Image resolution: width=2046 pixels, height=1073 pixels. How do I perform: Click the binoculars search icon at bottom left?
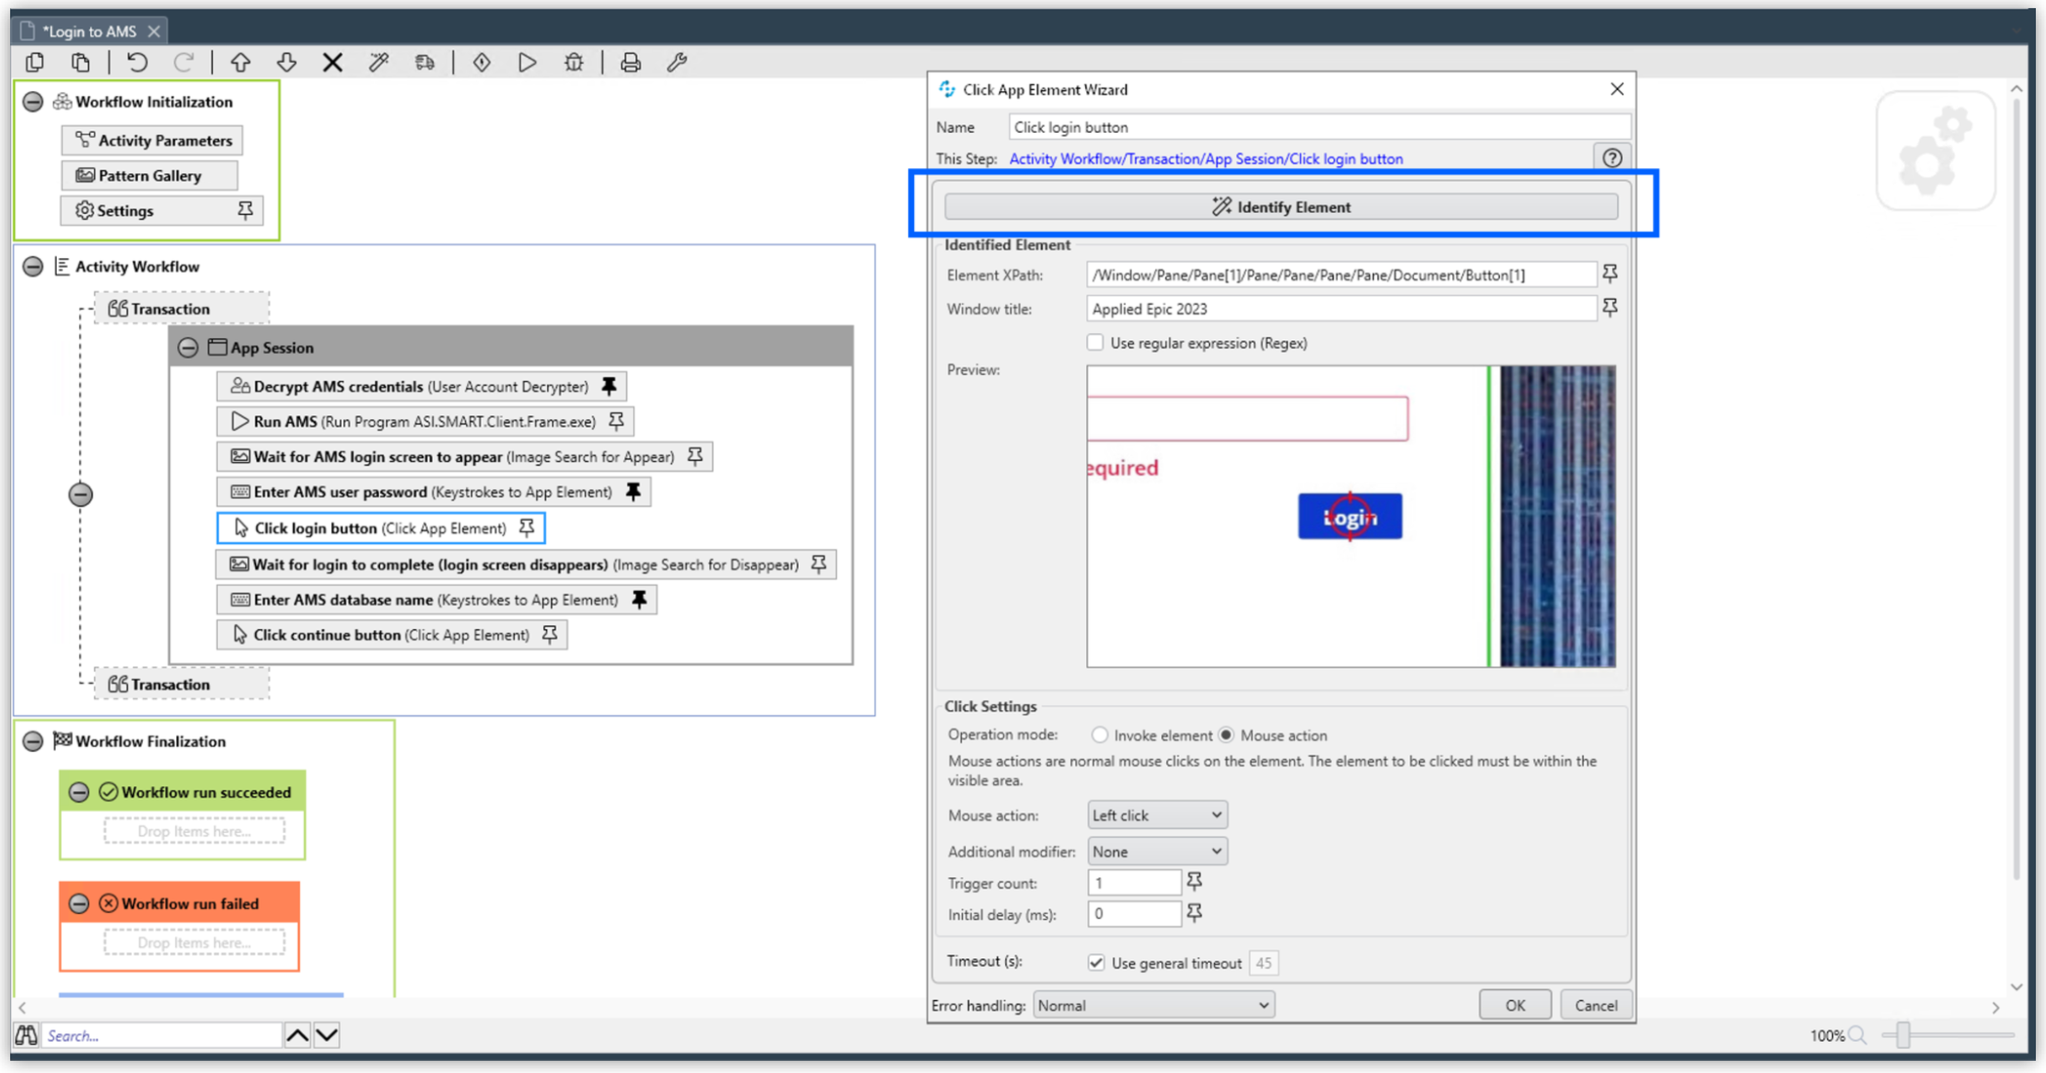click(25, 1035)
